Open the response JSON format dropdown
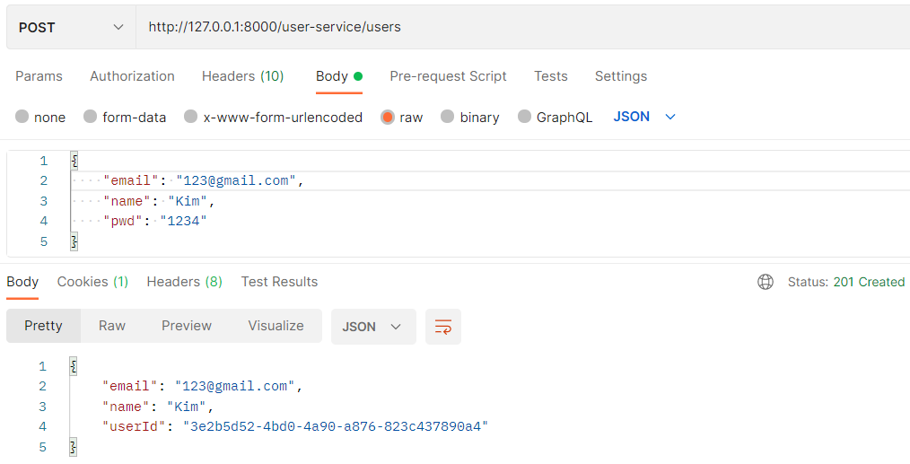The width and height of the screenshot is (910, 464). (x=373, y=327)
